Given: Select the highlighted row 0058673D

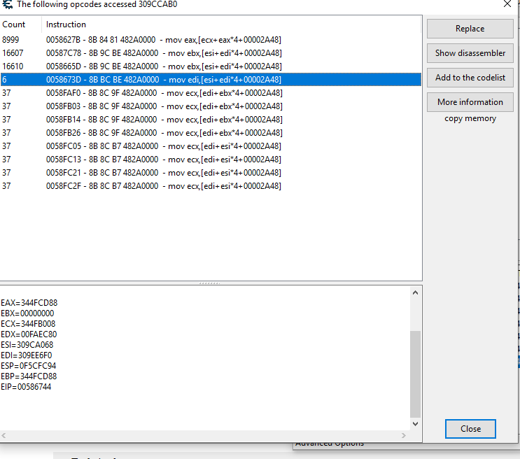Looking at the screenshot, I should tap(211, 80).
